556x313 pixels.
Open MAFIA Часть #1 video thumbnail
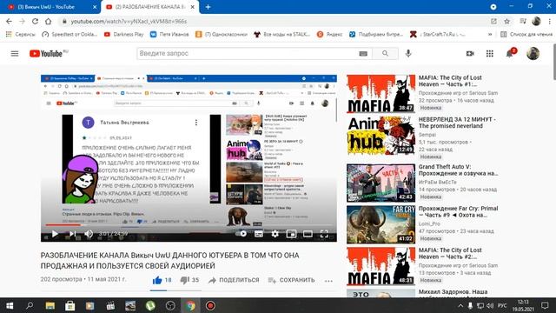click(x=381, y=94)
